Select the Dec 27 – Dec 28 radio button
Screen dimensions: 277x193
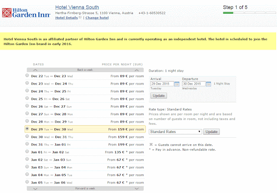[x=27, y=113]
